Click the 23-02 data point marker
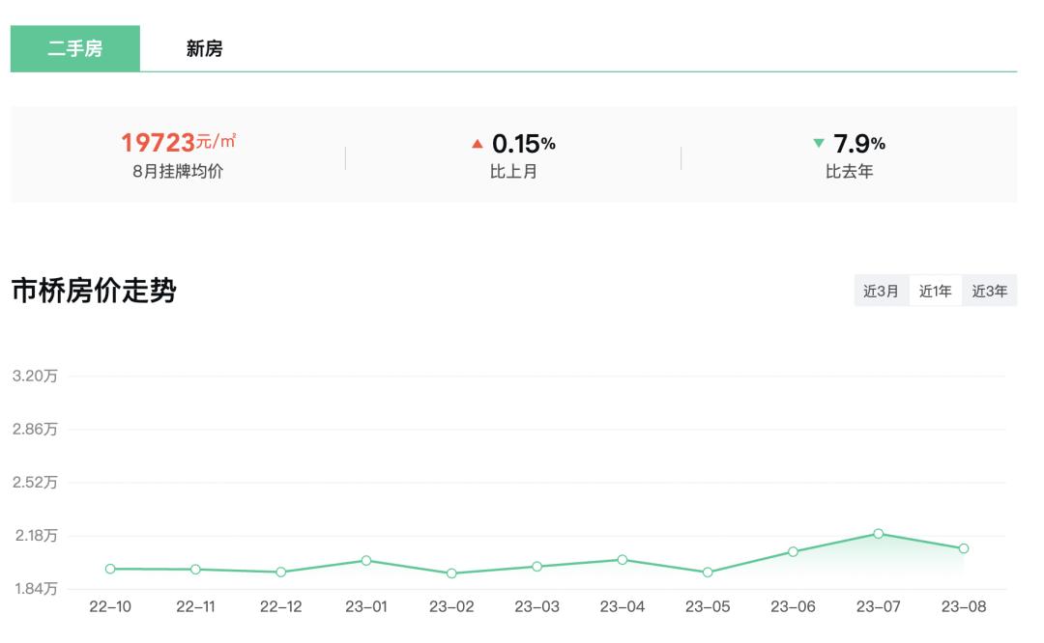The width and height of the screenshot is (1044, 643). click(x=451, y=573)
